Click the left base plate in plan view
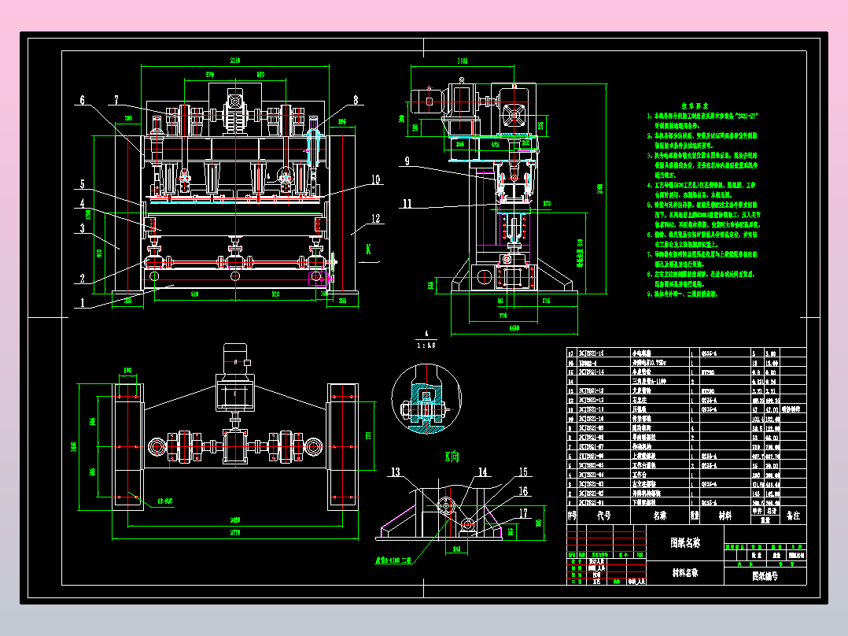Image resolution: width=848 pixels, height=636 pixels. [128, 446]
